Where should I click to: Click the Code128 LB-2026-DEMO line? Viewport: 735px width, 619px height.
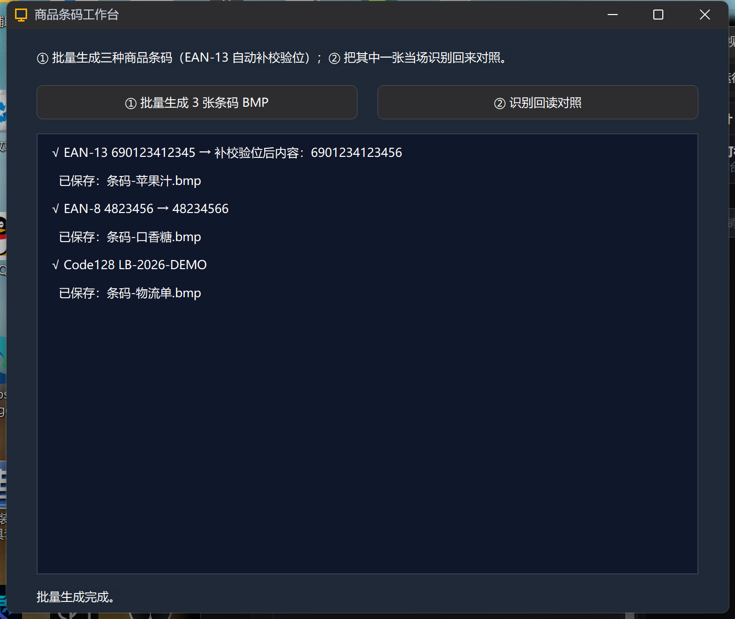point(129,265)
